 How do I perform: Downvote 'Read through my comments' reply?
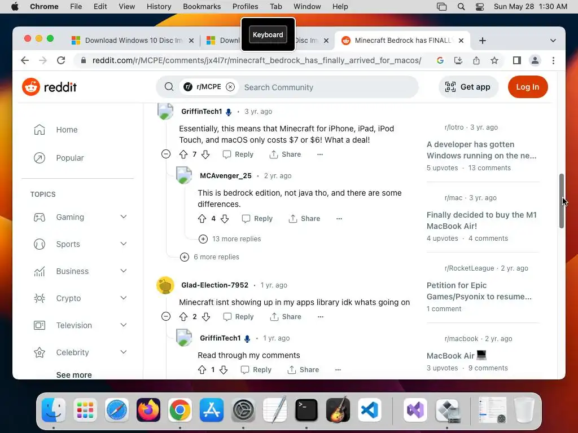point(224,370)
